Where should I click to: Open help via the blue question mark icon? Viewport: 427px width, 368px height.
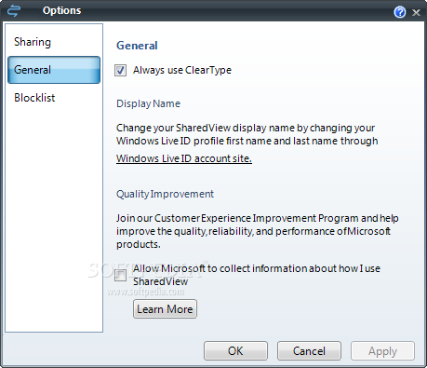[400, 12]
